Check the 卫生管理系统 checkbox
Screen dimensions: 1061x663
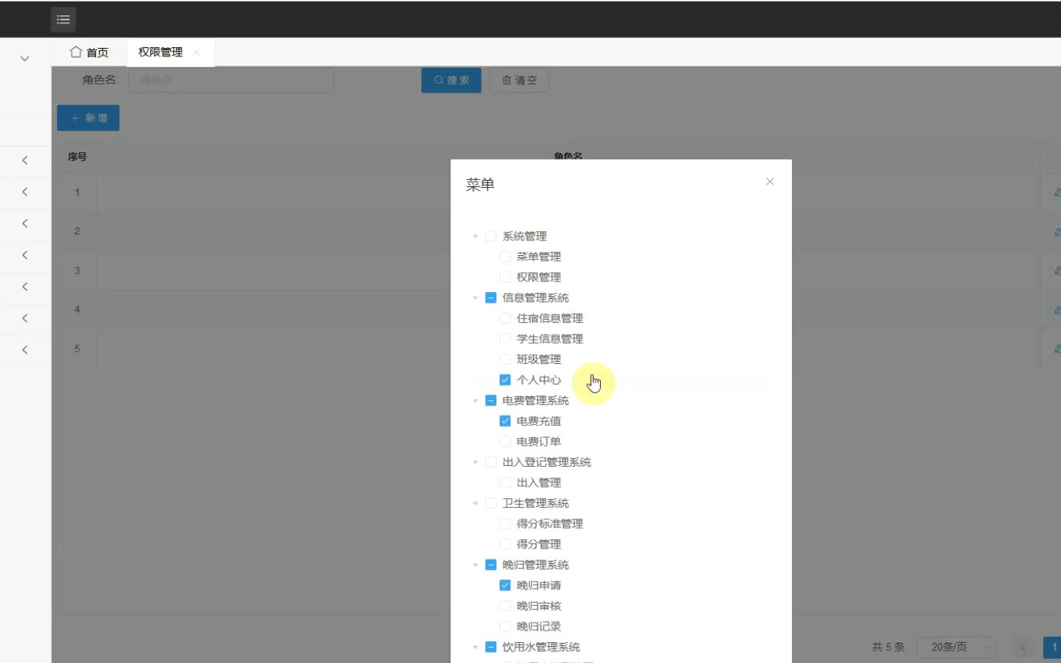pos(490,503)
